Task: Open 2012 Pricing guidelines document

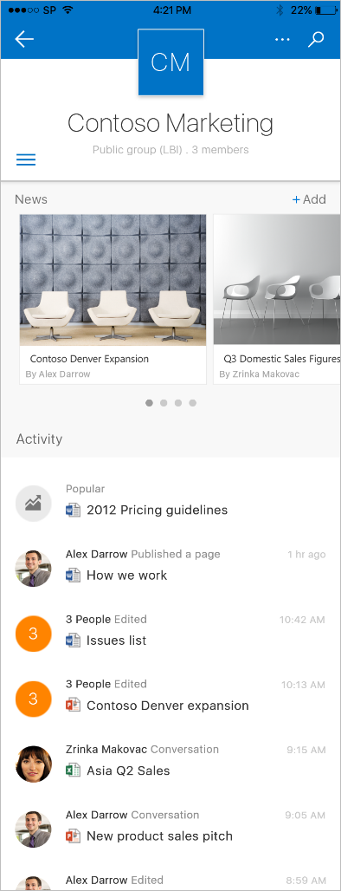Action: [158, 510]
